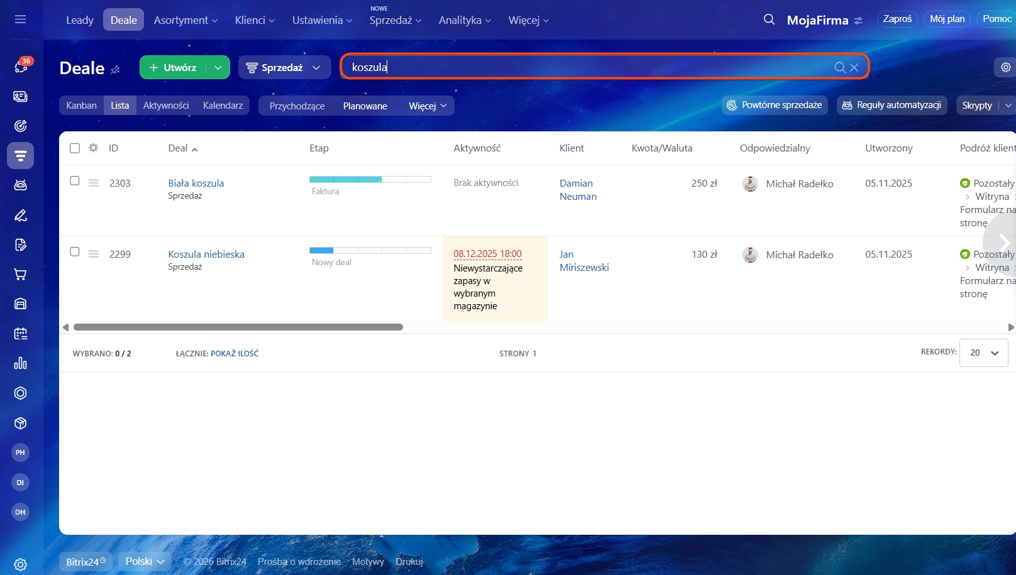Click the shopping cart icon in sidebar
Viewport: 1016px width, 575px height.
20,275
